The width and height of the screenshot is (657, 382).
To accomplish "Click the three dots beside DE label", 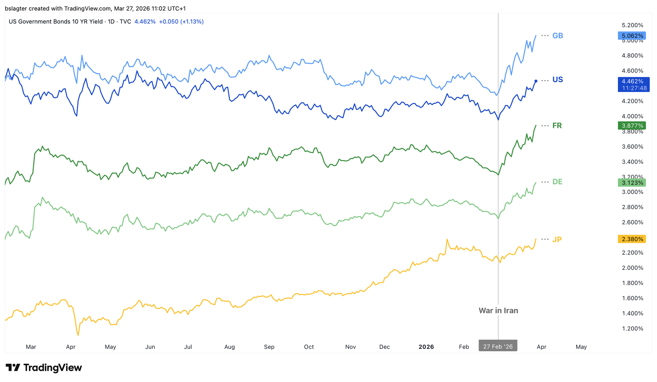I will (545, 182).
